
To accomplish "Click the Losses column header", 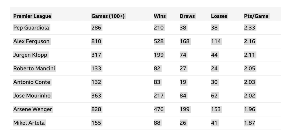I will click(219, 16).
